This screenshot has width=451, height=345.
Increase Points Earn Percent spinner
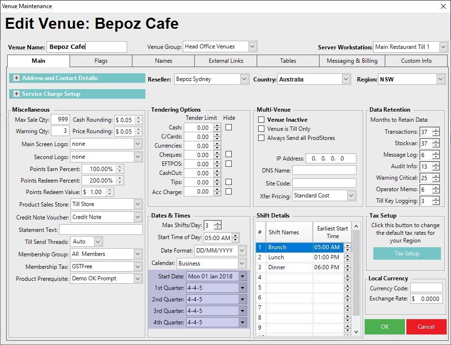tap(119, 167)
